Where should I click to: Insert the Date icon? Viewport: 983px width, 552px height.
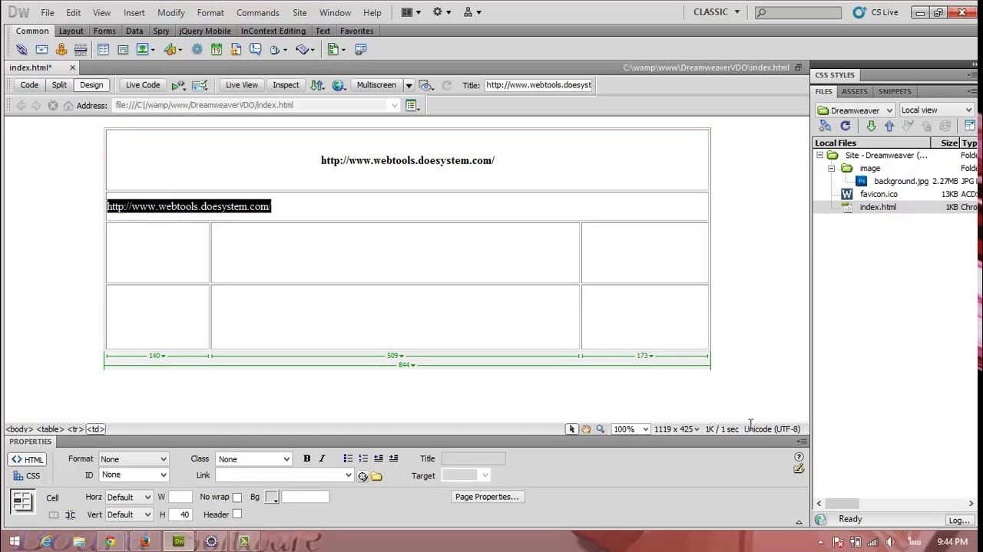click(217, 49)
